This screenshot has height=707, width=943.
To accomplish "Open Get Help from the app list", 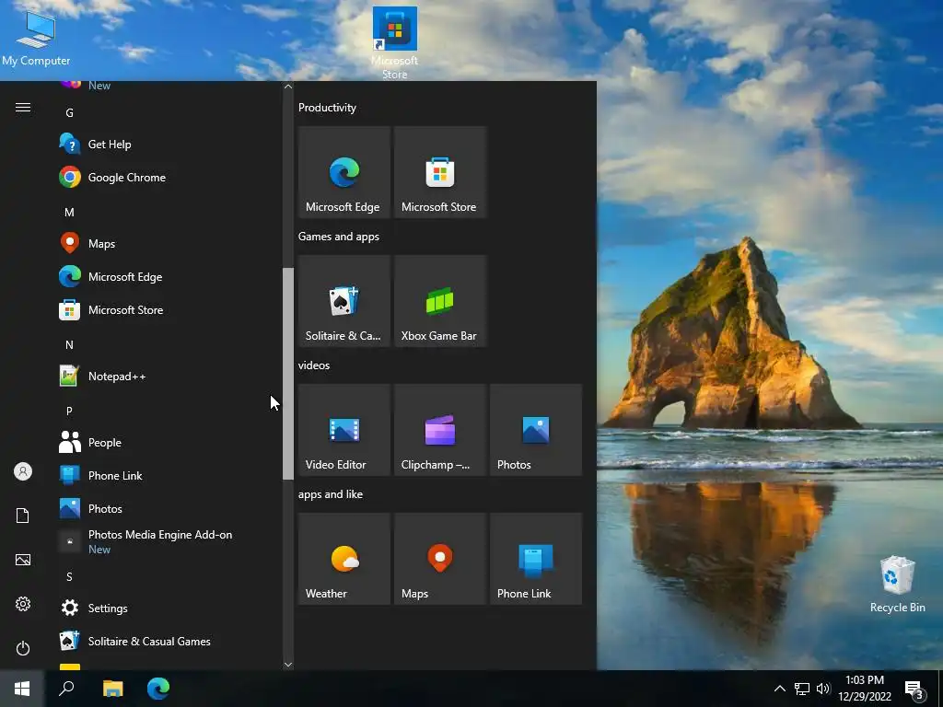I will (x=168, y=145).
